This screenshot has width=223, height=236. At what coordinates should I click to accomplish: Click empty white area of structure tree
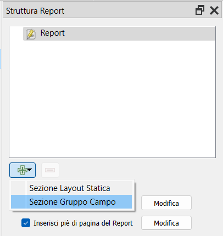click(112, 99)
